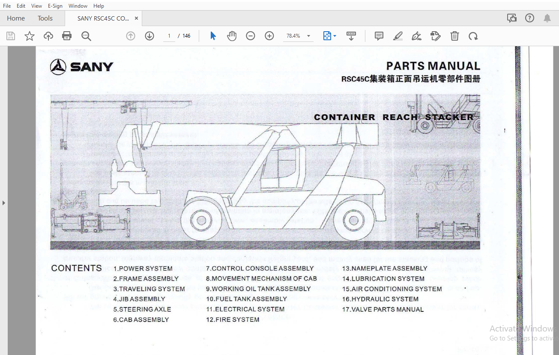559x355 pixels.
Task: Switch to the Home tab
Action: [16, 18]
